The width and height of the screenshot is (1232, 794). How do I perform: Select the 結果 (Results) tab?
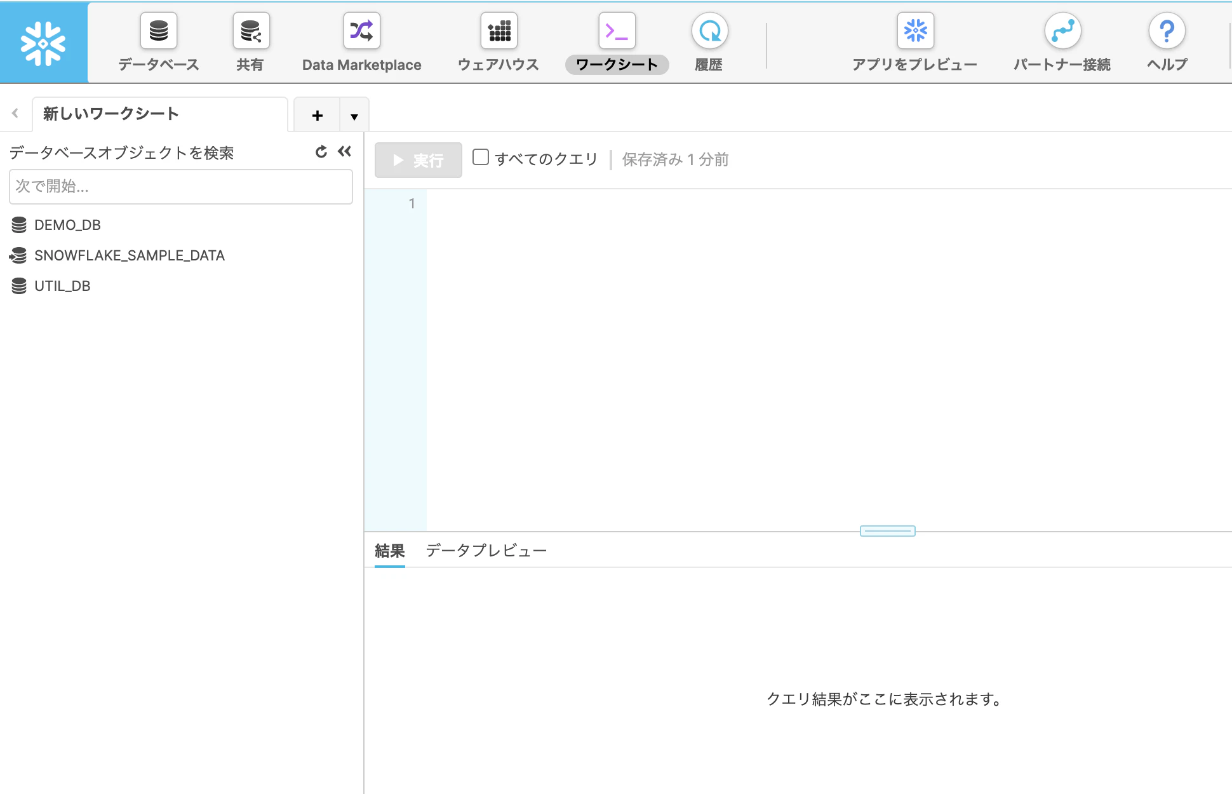(x=389, y=551)
